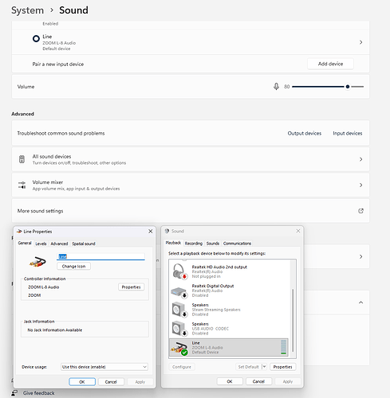Screen dimensions: 390x398
Task: Click the Line device name text field
Action: tap(101, 256)
